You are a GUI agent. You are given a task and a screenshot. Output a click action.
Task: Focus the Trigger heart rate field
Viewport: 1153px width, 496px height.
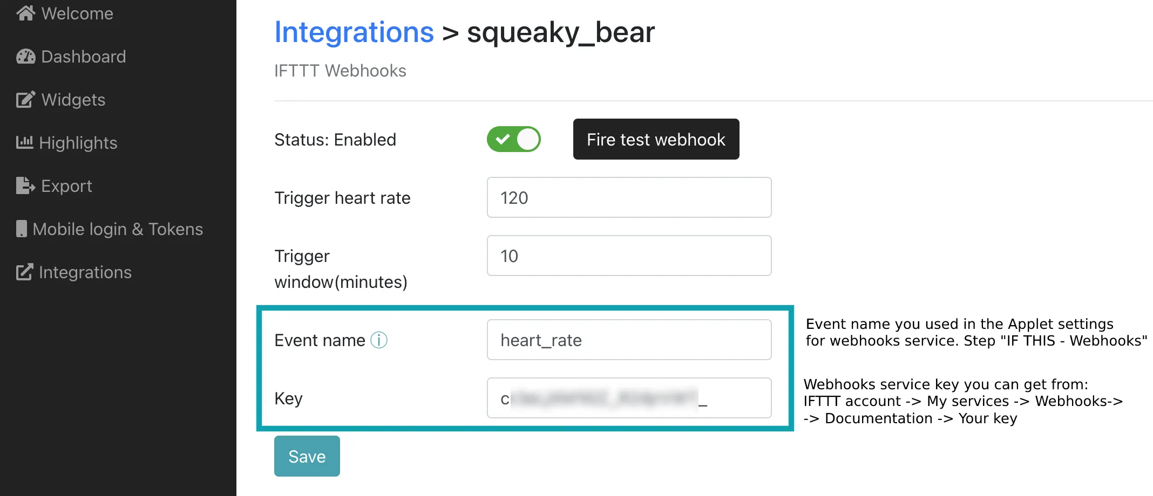(x=629, y=197)
